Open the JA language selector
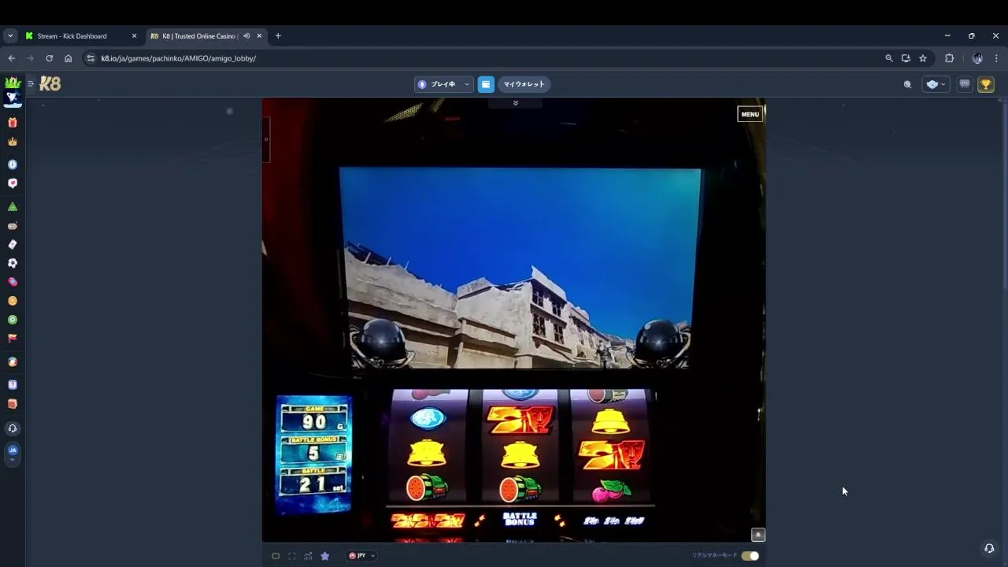Image resolution: width=1008 pixels, height=567 pixels. coord(12,453)
